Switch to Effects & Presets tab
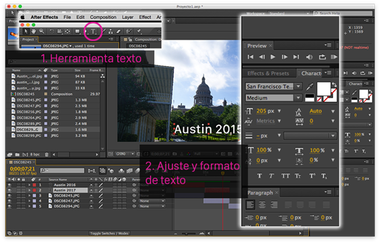 pyautogui.click(x=268, y=73)
